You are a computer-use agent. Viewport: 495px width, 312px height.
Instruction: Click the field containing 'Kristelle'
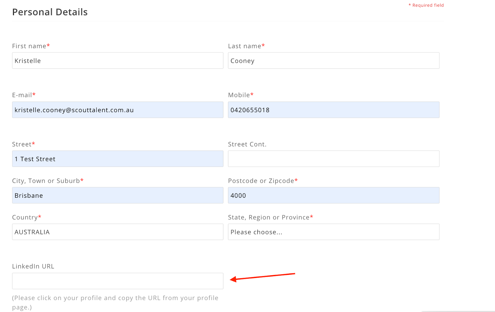[118, 61]
